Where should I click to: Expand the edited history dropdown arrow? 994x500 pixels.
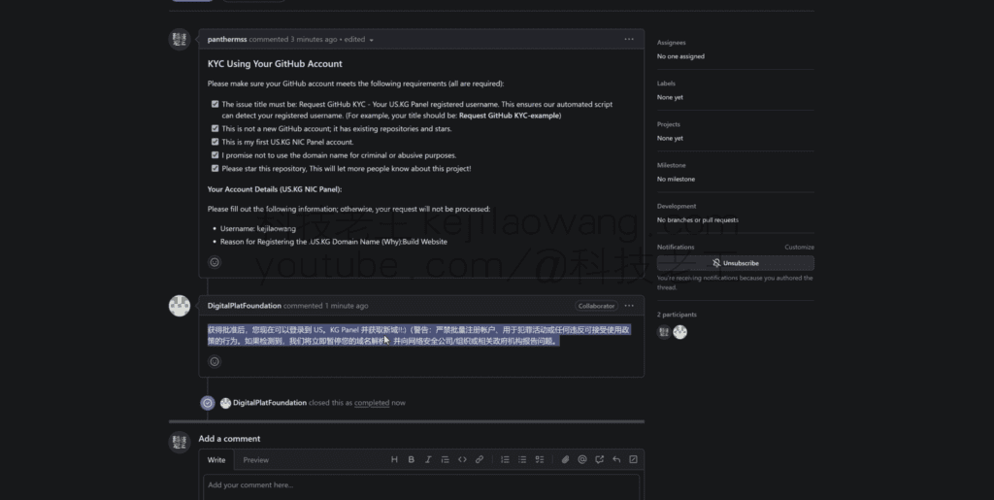click(x=371, y=40)
